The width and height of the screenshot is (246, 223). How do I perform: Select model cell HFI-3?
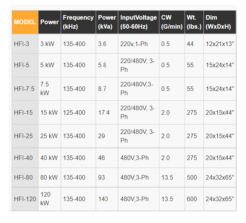[25, 44]
